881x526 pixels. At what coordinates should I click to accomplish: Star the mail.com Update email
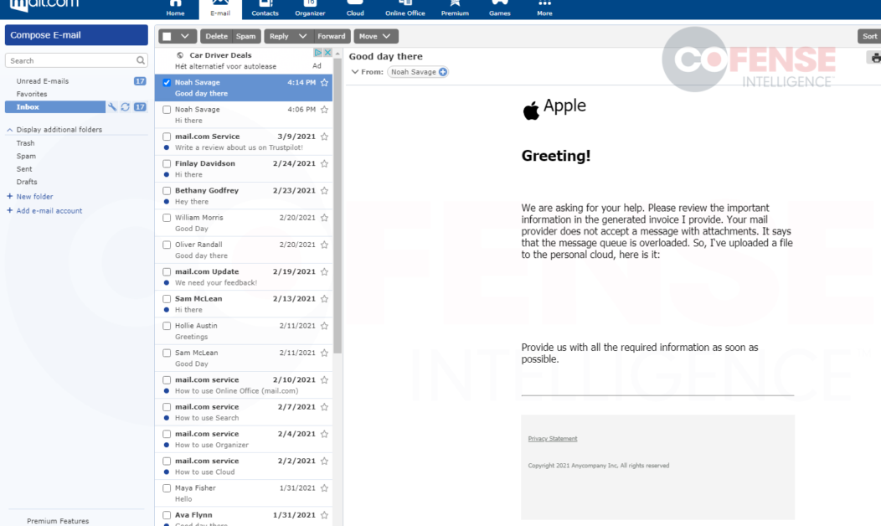324,271
